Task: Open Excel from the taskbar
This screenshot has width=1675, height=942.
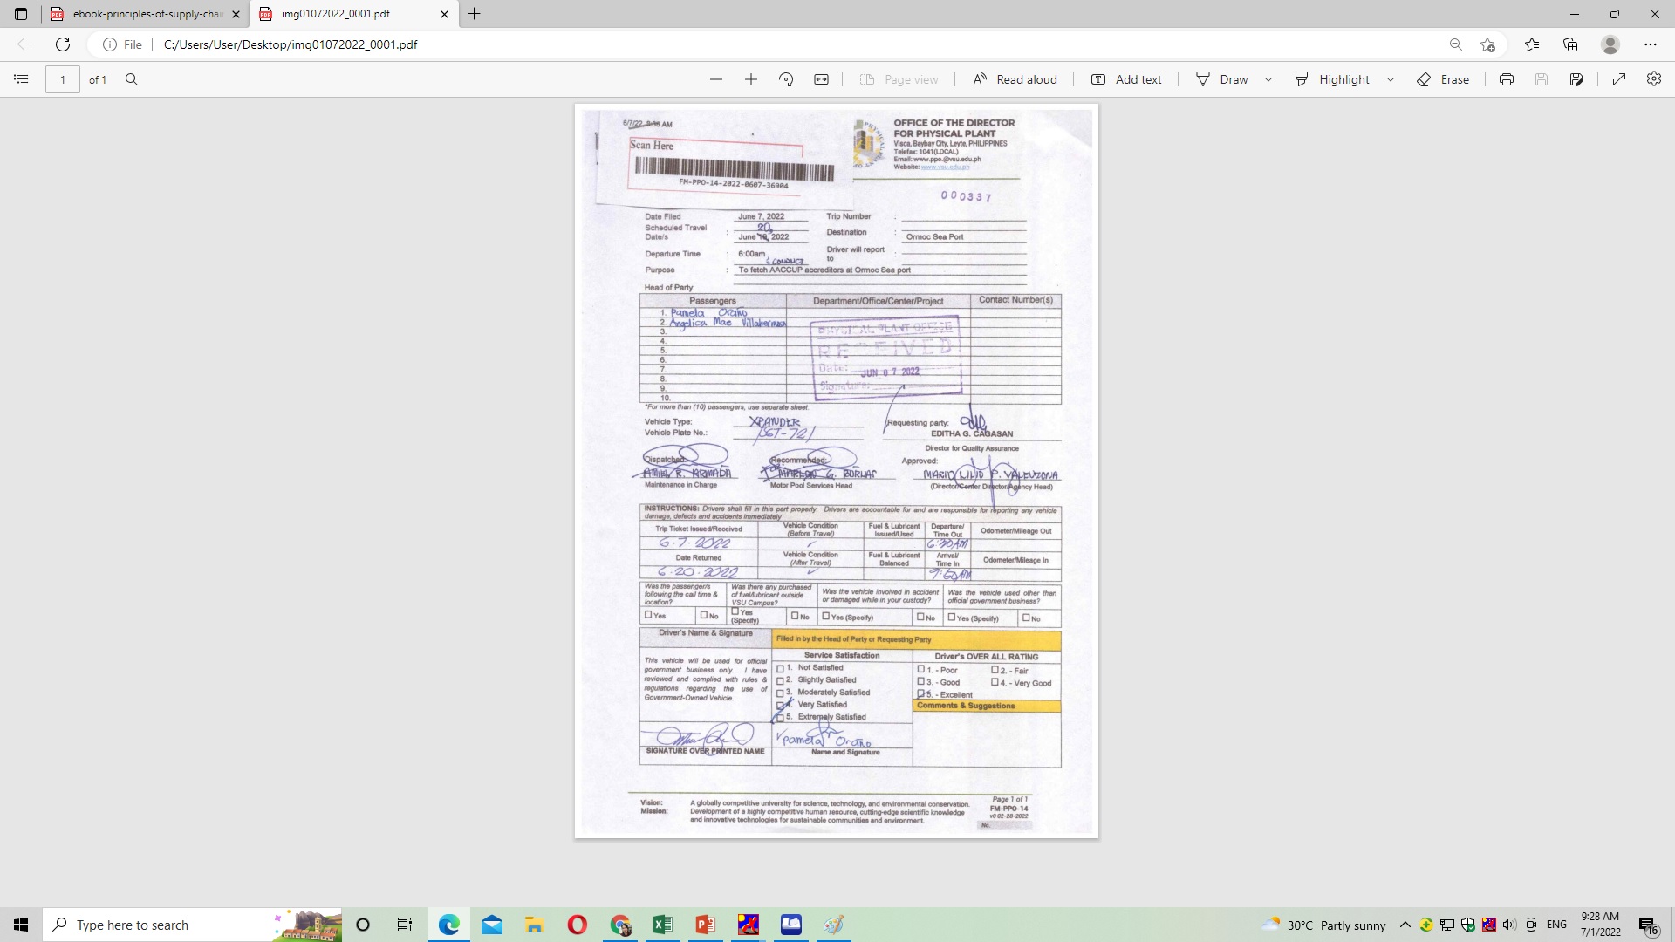Action: pyautogui.click(x=662, y=925)
